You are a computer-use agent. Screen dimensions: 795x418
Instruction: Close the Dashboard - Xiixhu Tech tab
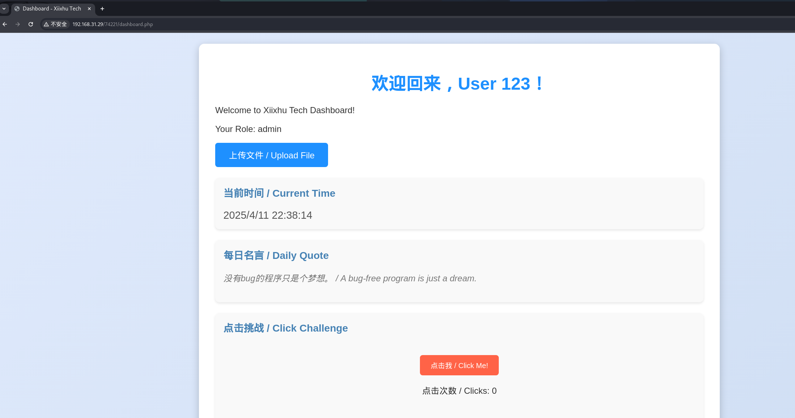tap(89, 9)
